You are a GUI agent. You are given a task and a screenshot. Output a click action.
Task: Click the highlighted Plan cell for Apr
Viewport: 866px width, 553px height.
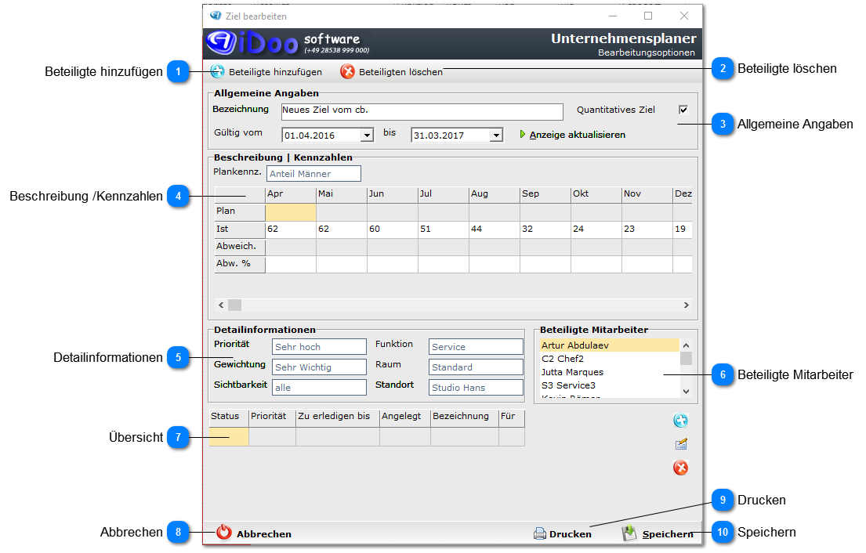click(x=291, y=212)
